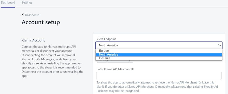
Task: Focus the Klarna API Merchant ID field
Action: (x=159, y=76)
